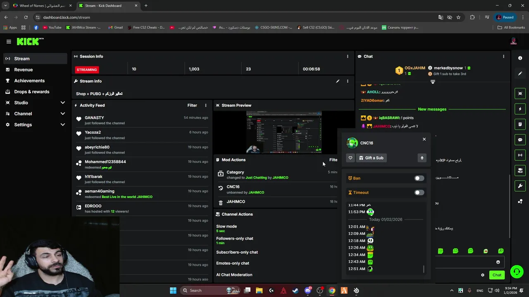Open the emoji picker in the chat input
Viewport: 529px width, 297px height.
[x=498, y=262]
